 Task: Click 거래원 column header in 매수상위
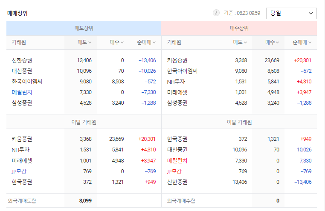[174, 43]
